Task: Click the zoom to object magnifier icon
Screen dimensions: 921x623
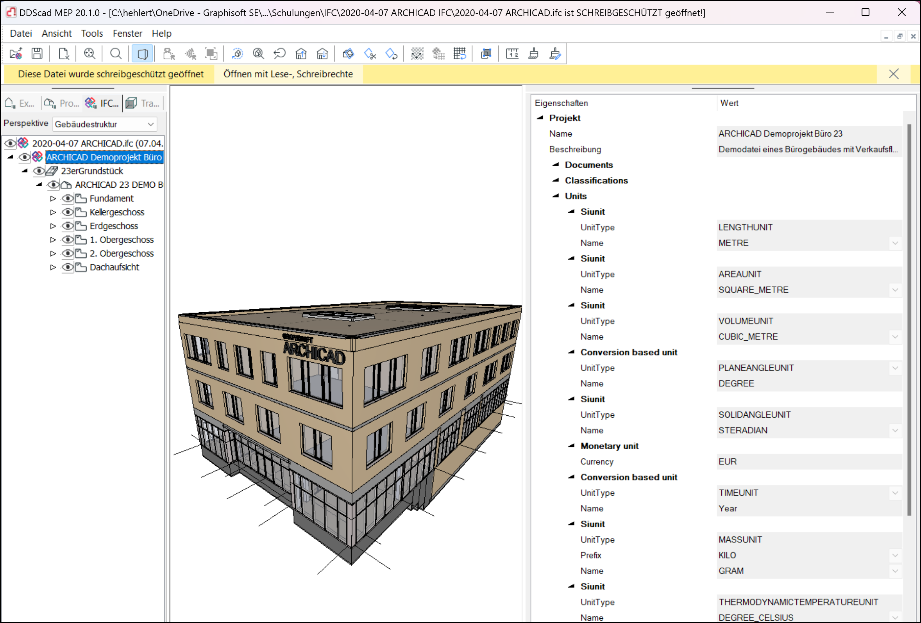Action: point(258,53)
